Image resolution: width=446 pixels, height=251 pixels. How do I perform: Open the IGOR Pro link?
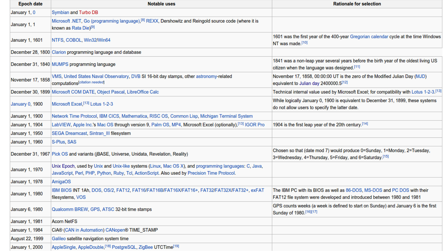click(x=255, y=125)
